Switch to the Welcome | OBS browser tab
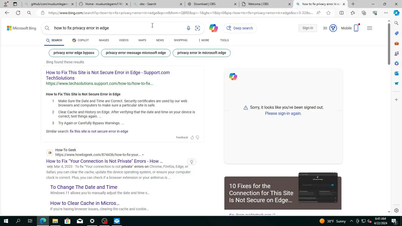 (x=266, y=4)
